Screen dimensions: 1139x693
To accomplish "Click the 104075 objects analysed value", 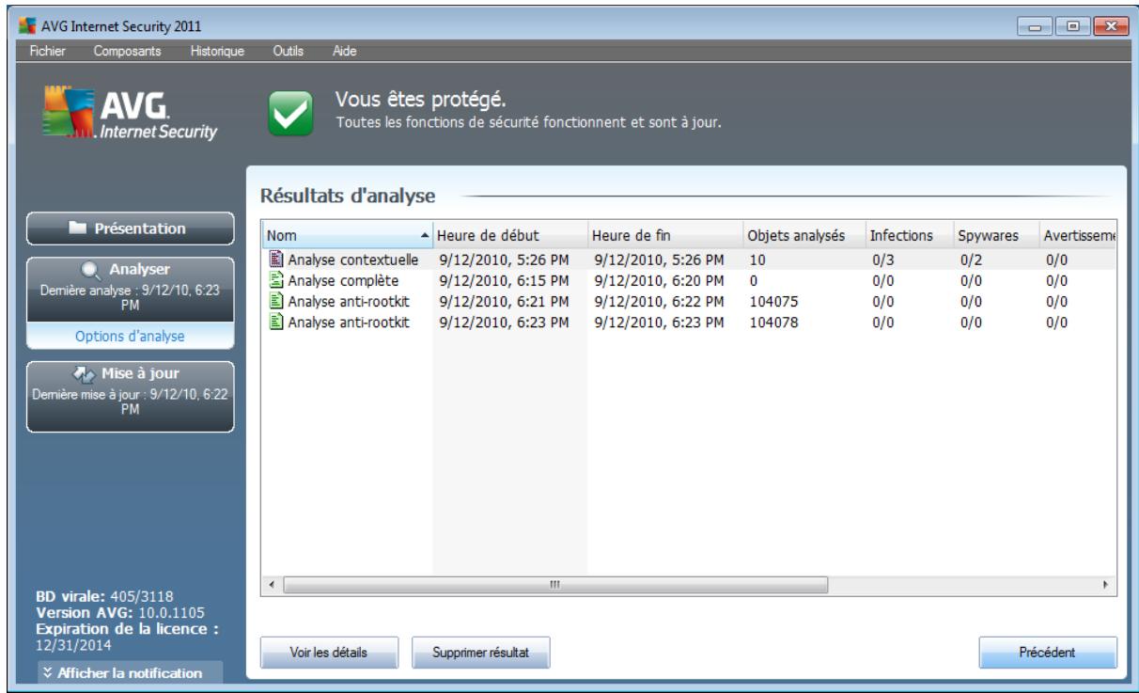I will tap(771, 300).
